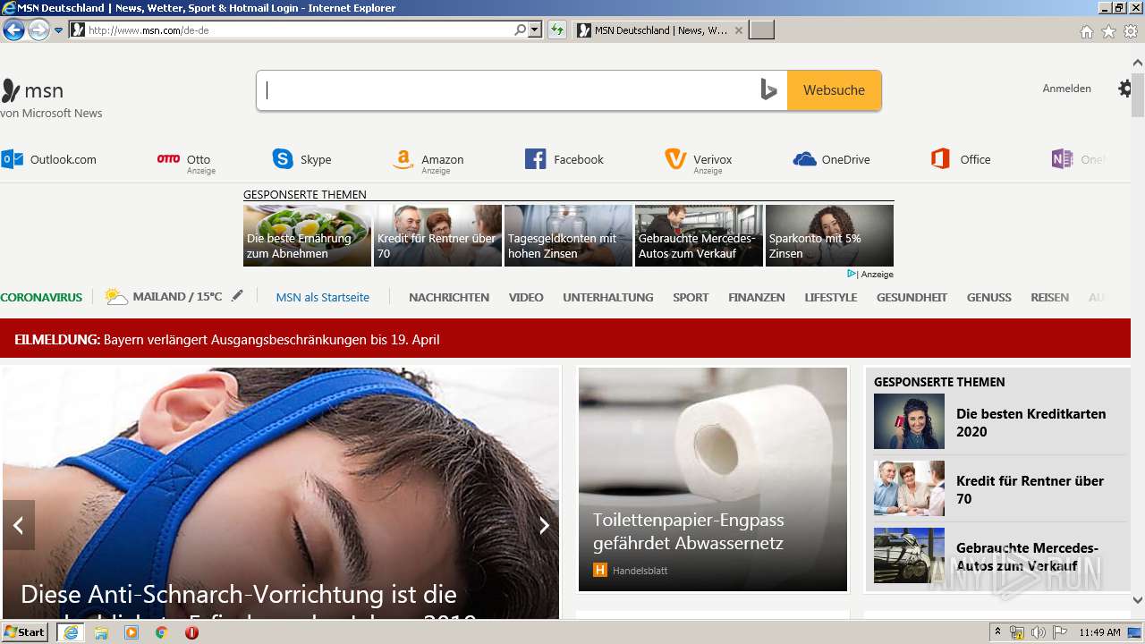Viewport: 1145px width, 644px height.
Task: Click the 11:49 AM taskbar clock
Action: click(x=1099, y=632)
